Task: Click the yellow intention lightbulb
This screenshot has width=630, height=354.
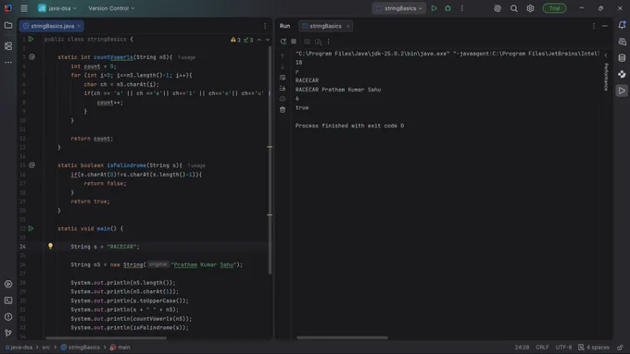Action: click(x=50, y=246)
